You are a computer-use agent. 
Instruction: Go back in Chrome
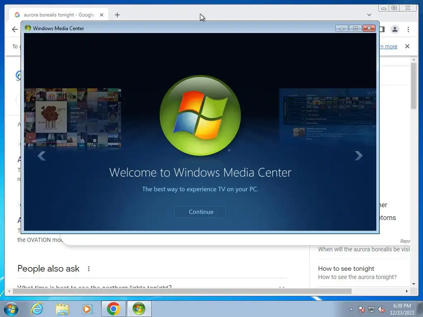click(x=15, y=29)
